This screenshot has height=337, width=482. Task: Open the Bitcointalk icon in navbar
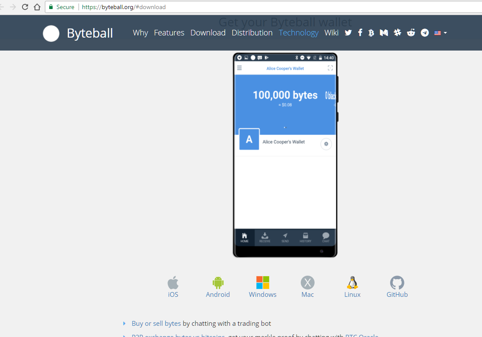(x=372, y=33)
